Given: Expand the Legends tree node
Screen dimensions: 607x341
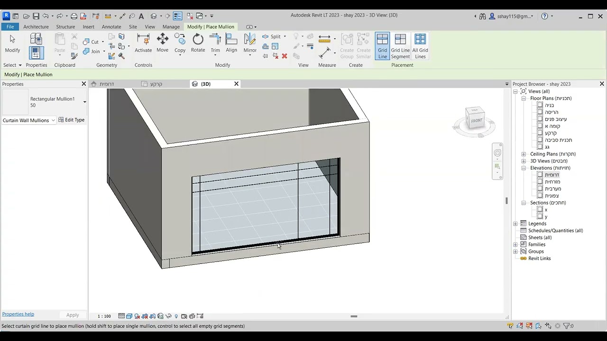Looking at the screenshot, I should tap(515, 224).
